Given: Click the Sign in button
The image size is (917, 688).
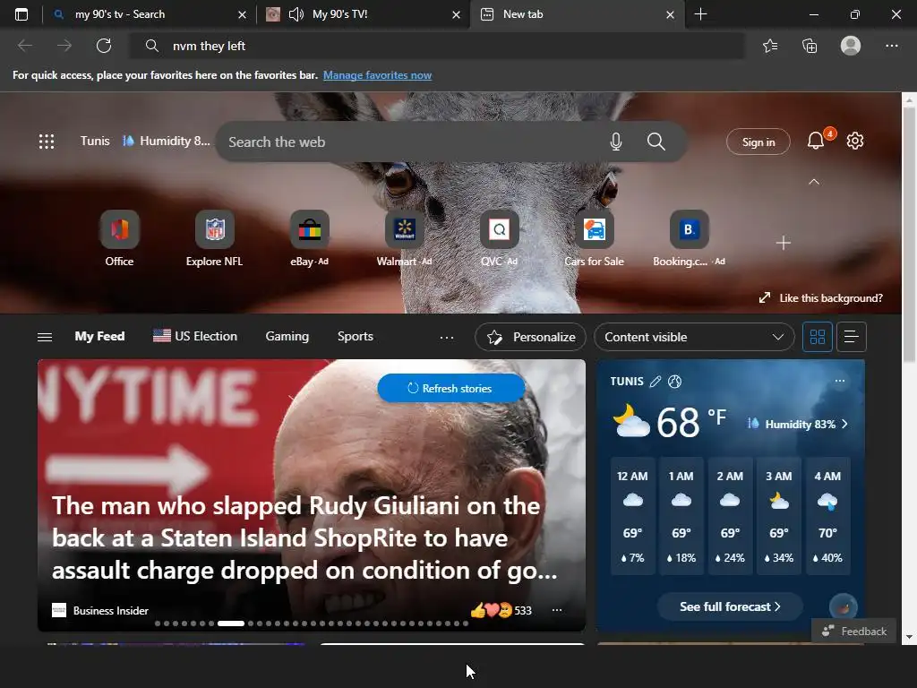Looking at the screenshot, I should point(758,142).
